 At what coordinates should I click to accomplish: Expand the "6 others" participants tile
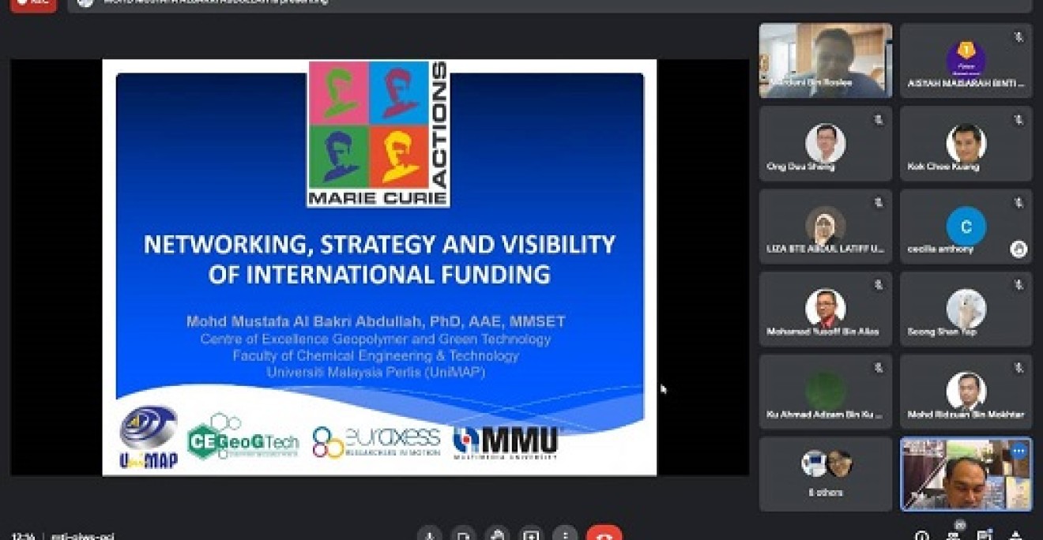(x=825, y=474)
